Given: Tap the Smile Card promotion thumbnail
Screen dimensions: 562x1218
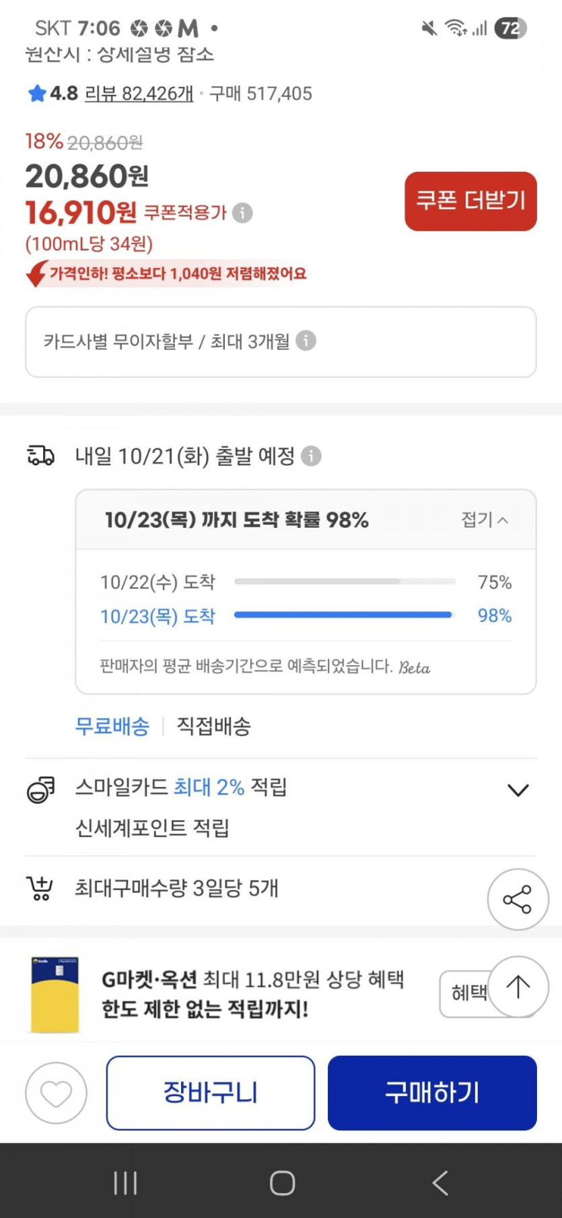Looking at the screenshot, I should [55, 994].
